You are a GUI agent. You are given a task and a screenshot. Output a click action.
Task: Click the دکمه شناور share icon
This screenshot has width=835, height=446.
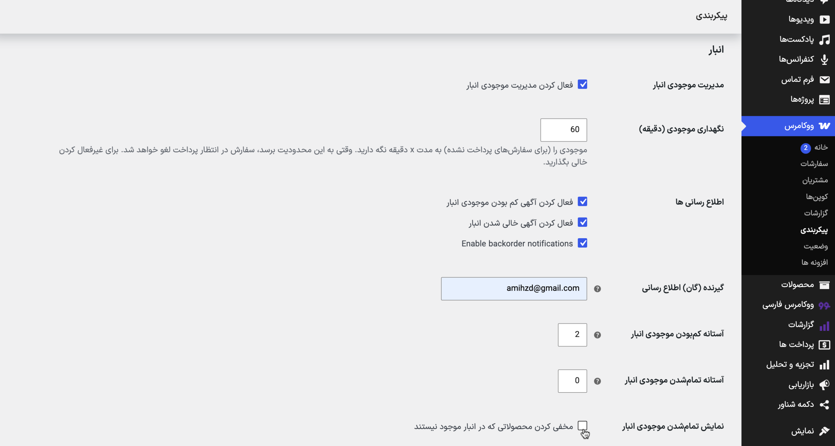824,405
